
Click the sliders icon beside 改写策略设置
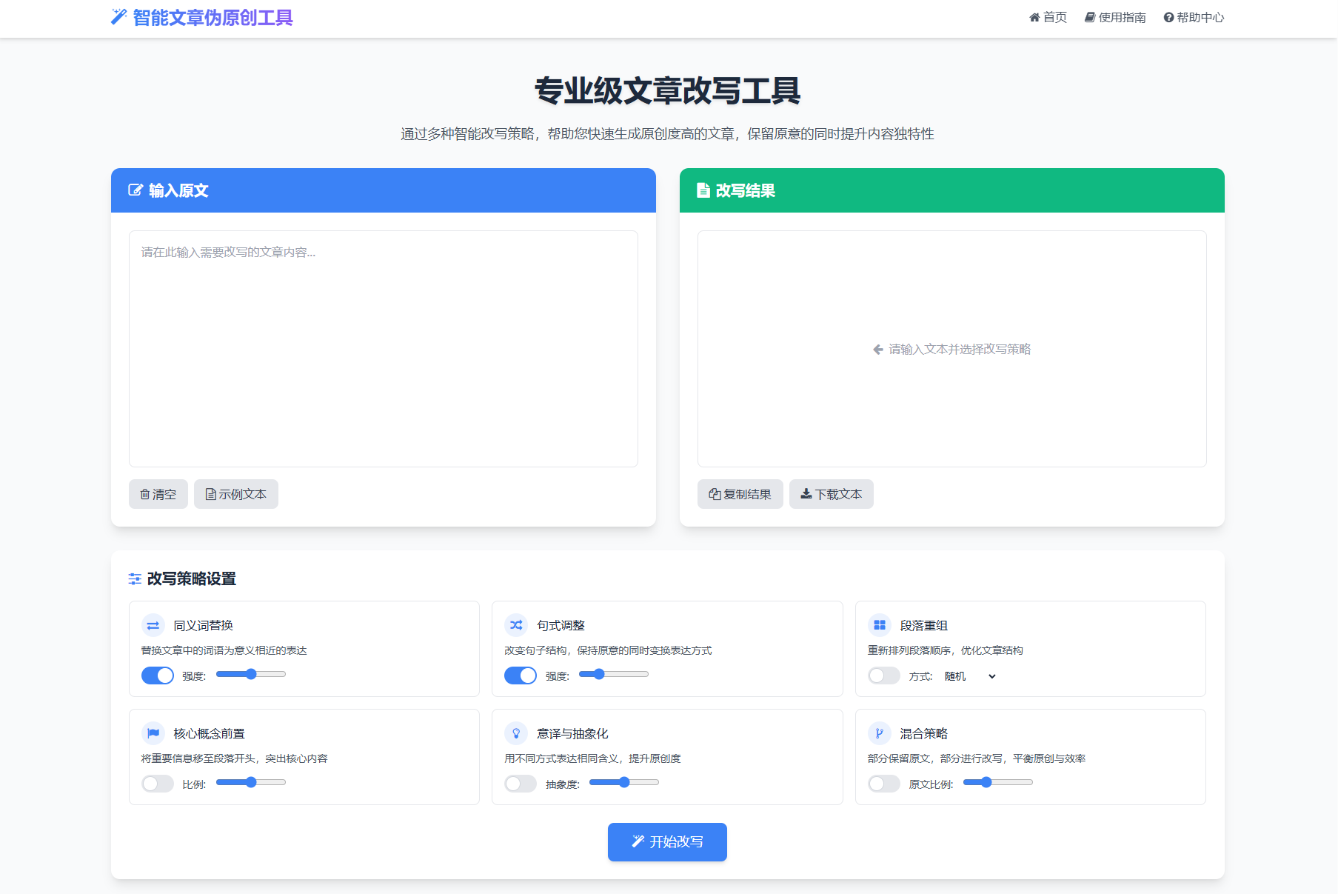click(134, 579)
